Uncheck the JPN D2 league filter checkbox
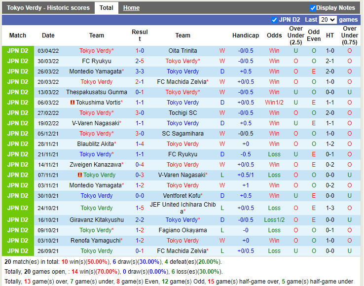This screenshot has height=286, width=364. (275, 20)
